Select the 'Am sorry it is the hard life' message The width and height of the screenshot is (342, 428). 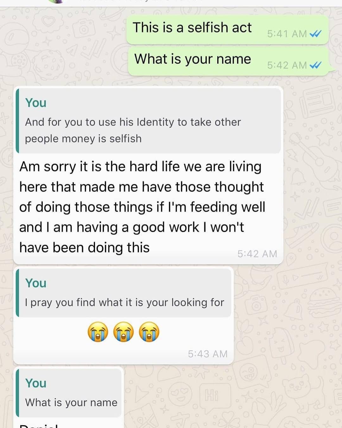tap(142, 207)
